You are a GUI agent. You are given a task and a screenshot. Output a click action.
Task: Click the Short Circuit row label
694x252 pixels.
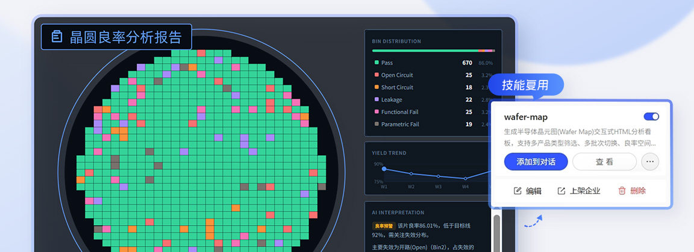tap(397, 88)
